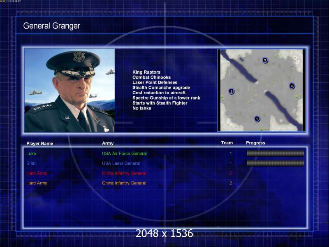Click the orange Hard Army player name
329x247 pixels.
[x=37, y=183]
